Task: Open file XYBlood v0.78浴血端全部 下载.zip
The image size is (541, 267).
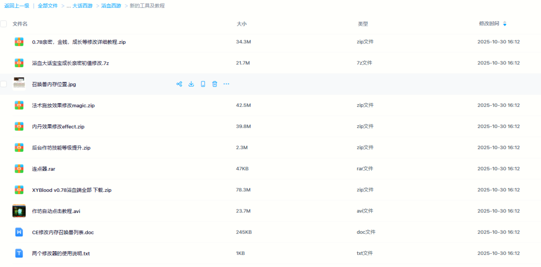Action: click(x=71, y=190)
